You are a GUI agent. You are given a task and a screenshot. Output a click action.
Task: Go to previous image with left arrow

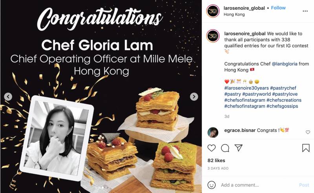pos(8,96)
